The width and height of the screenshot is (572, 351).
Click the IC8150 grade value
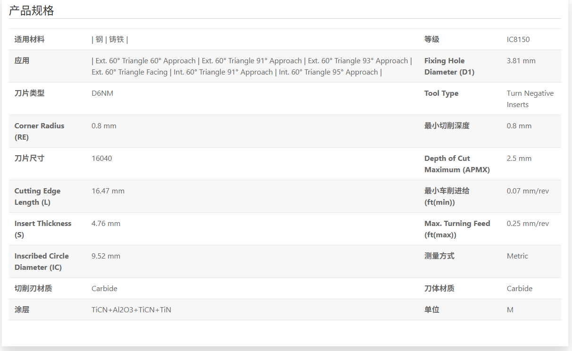pyautogui.click(x=518, y=40)
